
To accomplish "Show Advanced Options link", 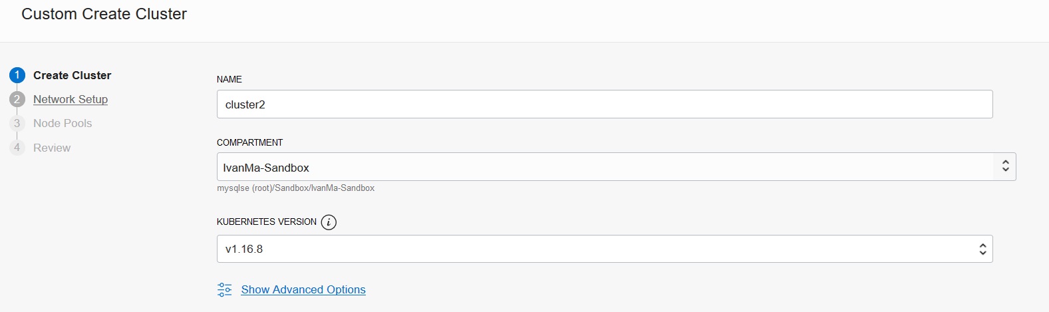I will pos(303,290).
